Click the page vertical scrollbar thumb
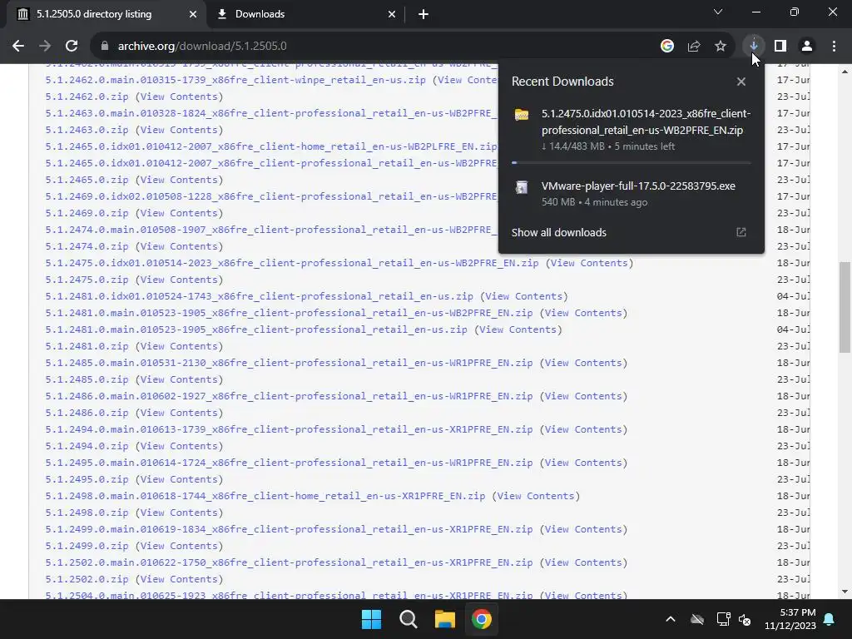This screenshot has height=639, width=852. coord(845,307)
